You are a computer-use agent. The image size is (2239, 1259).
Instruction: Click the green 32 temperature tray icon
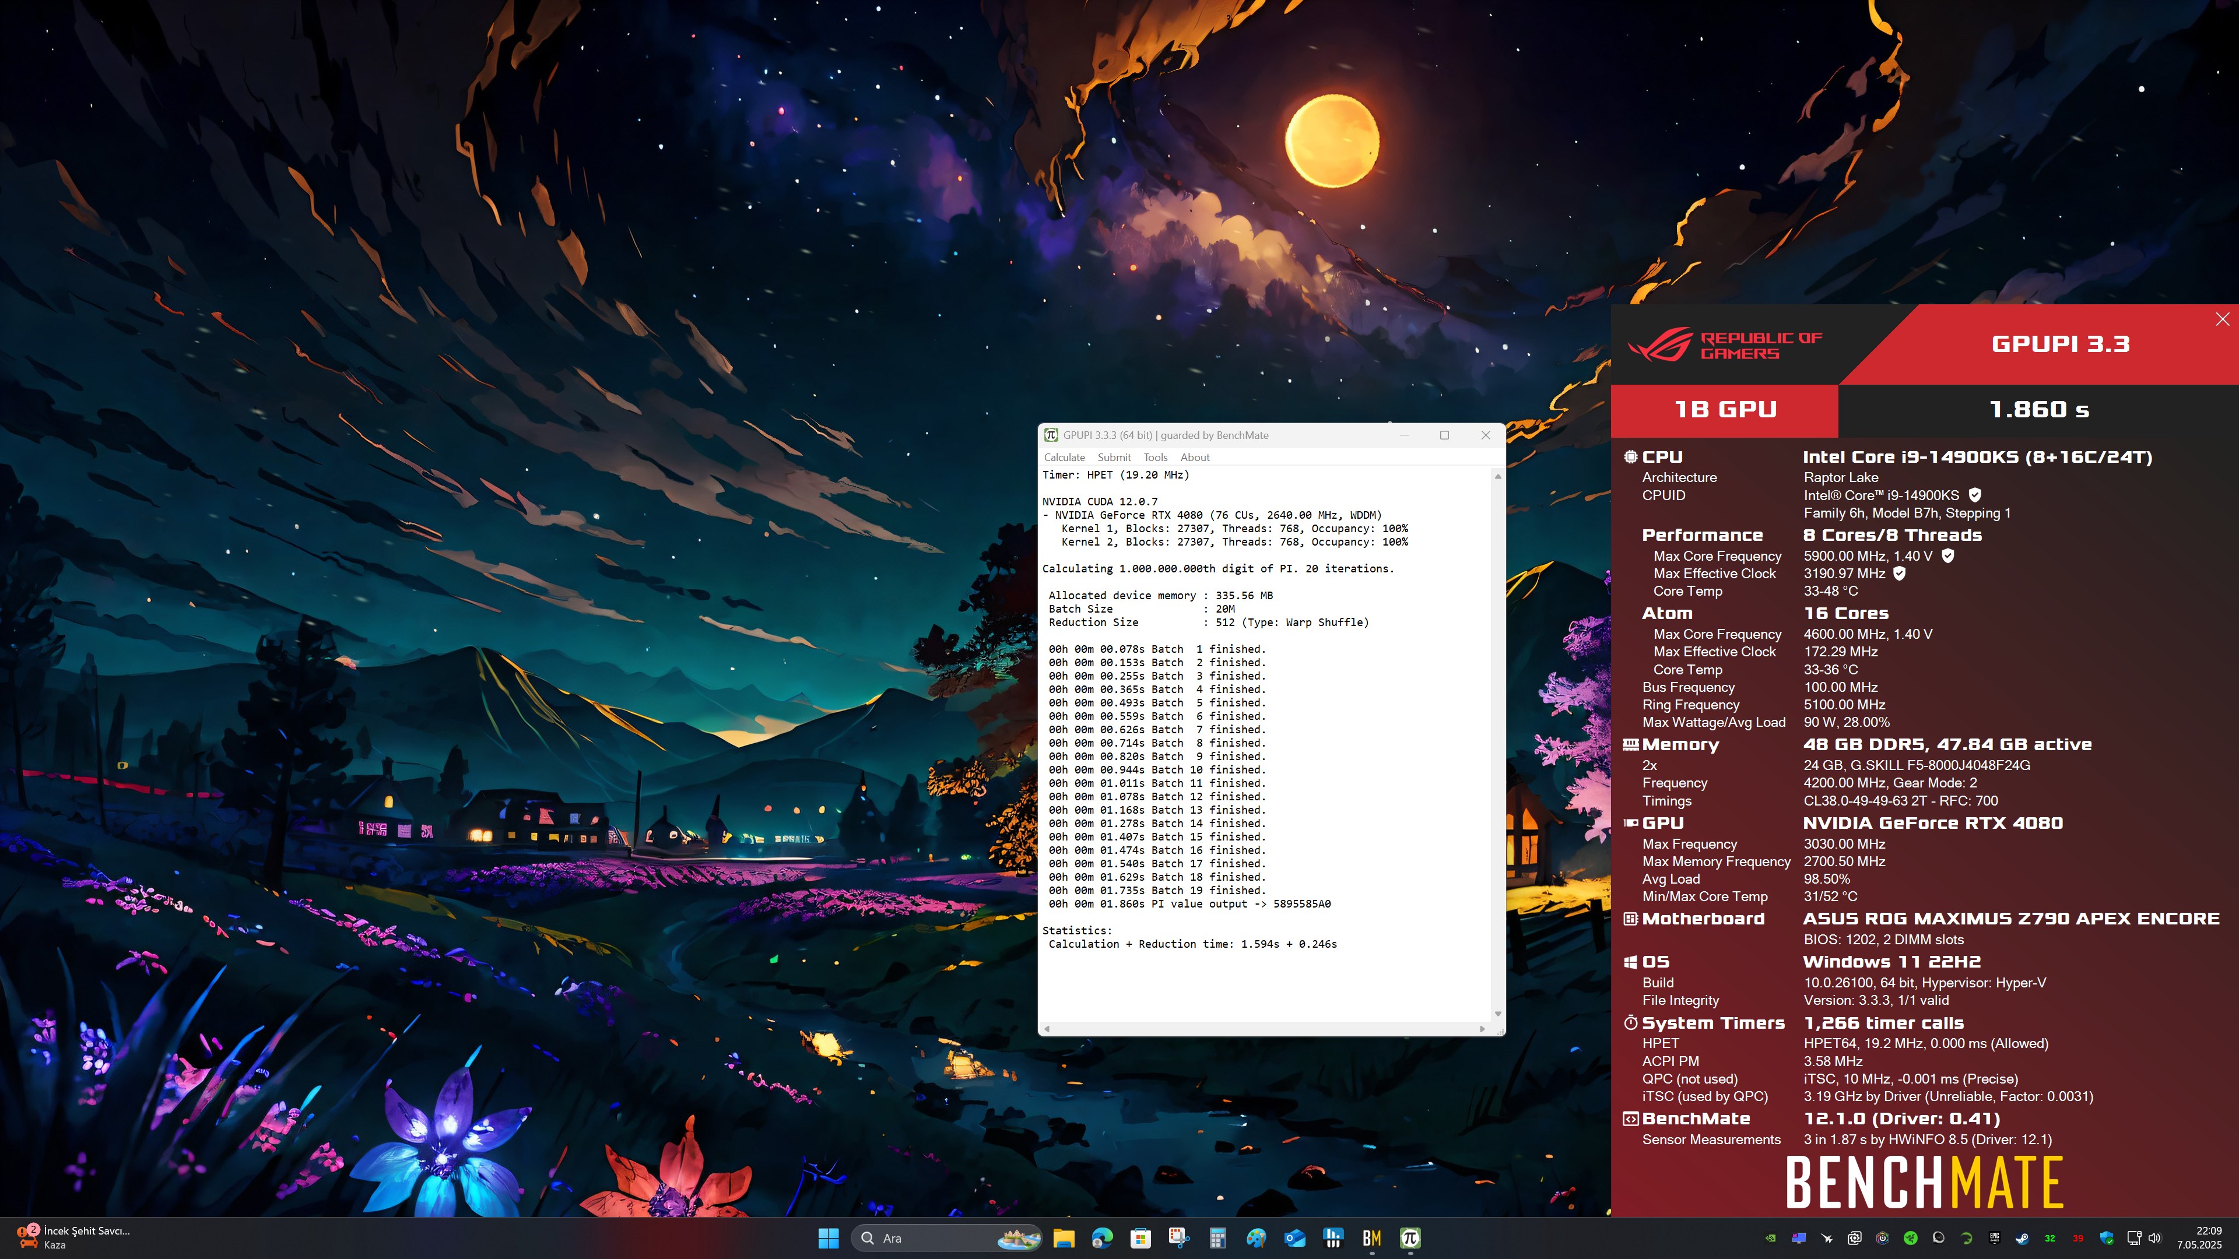pos(2051,1238)
